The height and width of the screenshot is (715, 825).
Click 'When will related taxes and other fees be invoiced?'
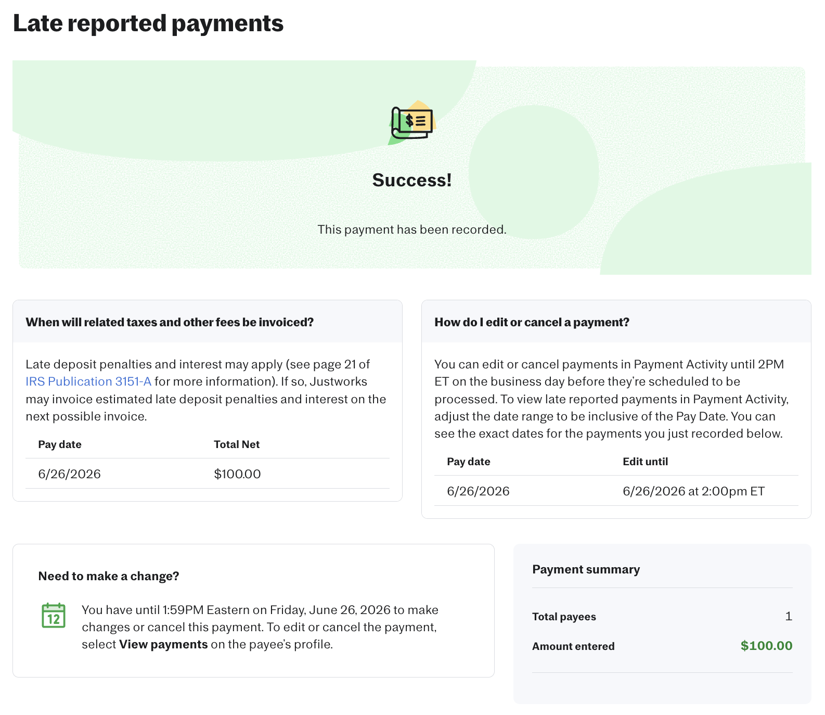pyautogui.click(x=170, y=322)
